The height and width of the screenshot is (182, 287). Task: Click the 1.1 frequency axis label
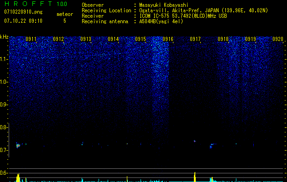coord(4,59)
